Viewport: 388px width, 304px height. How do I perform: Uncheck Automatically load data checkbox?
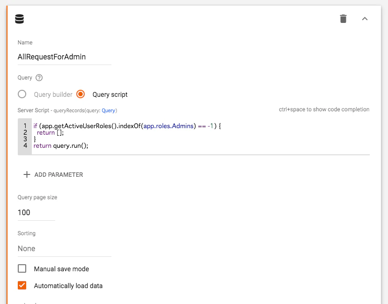pos(22,285)
